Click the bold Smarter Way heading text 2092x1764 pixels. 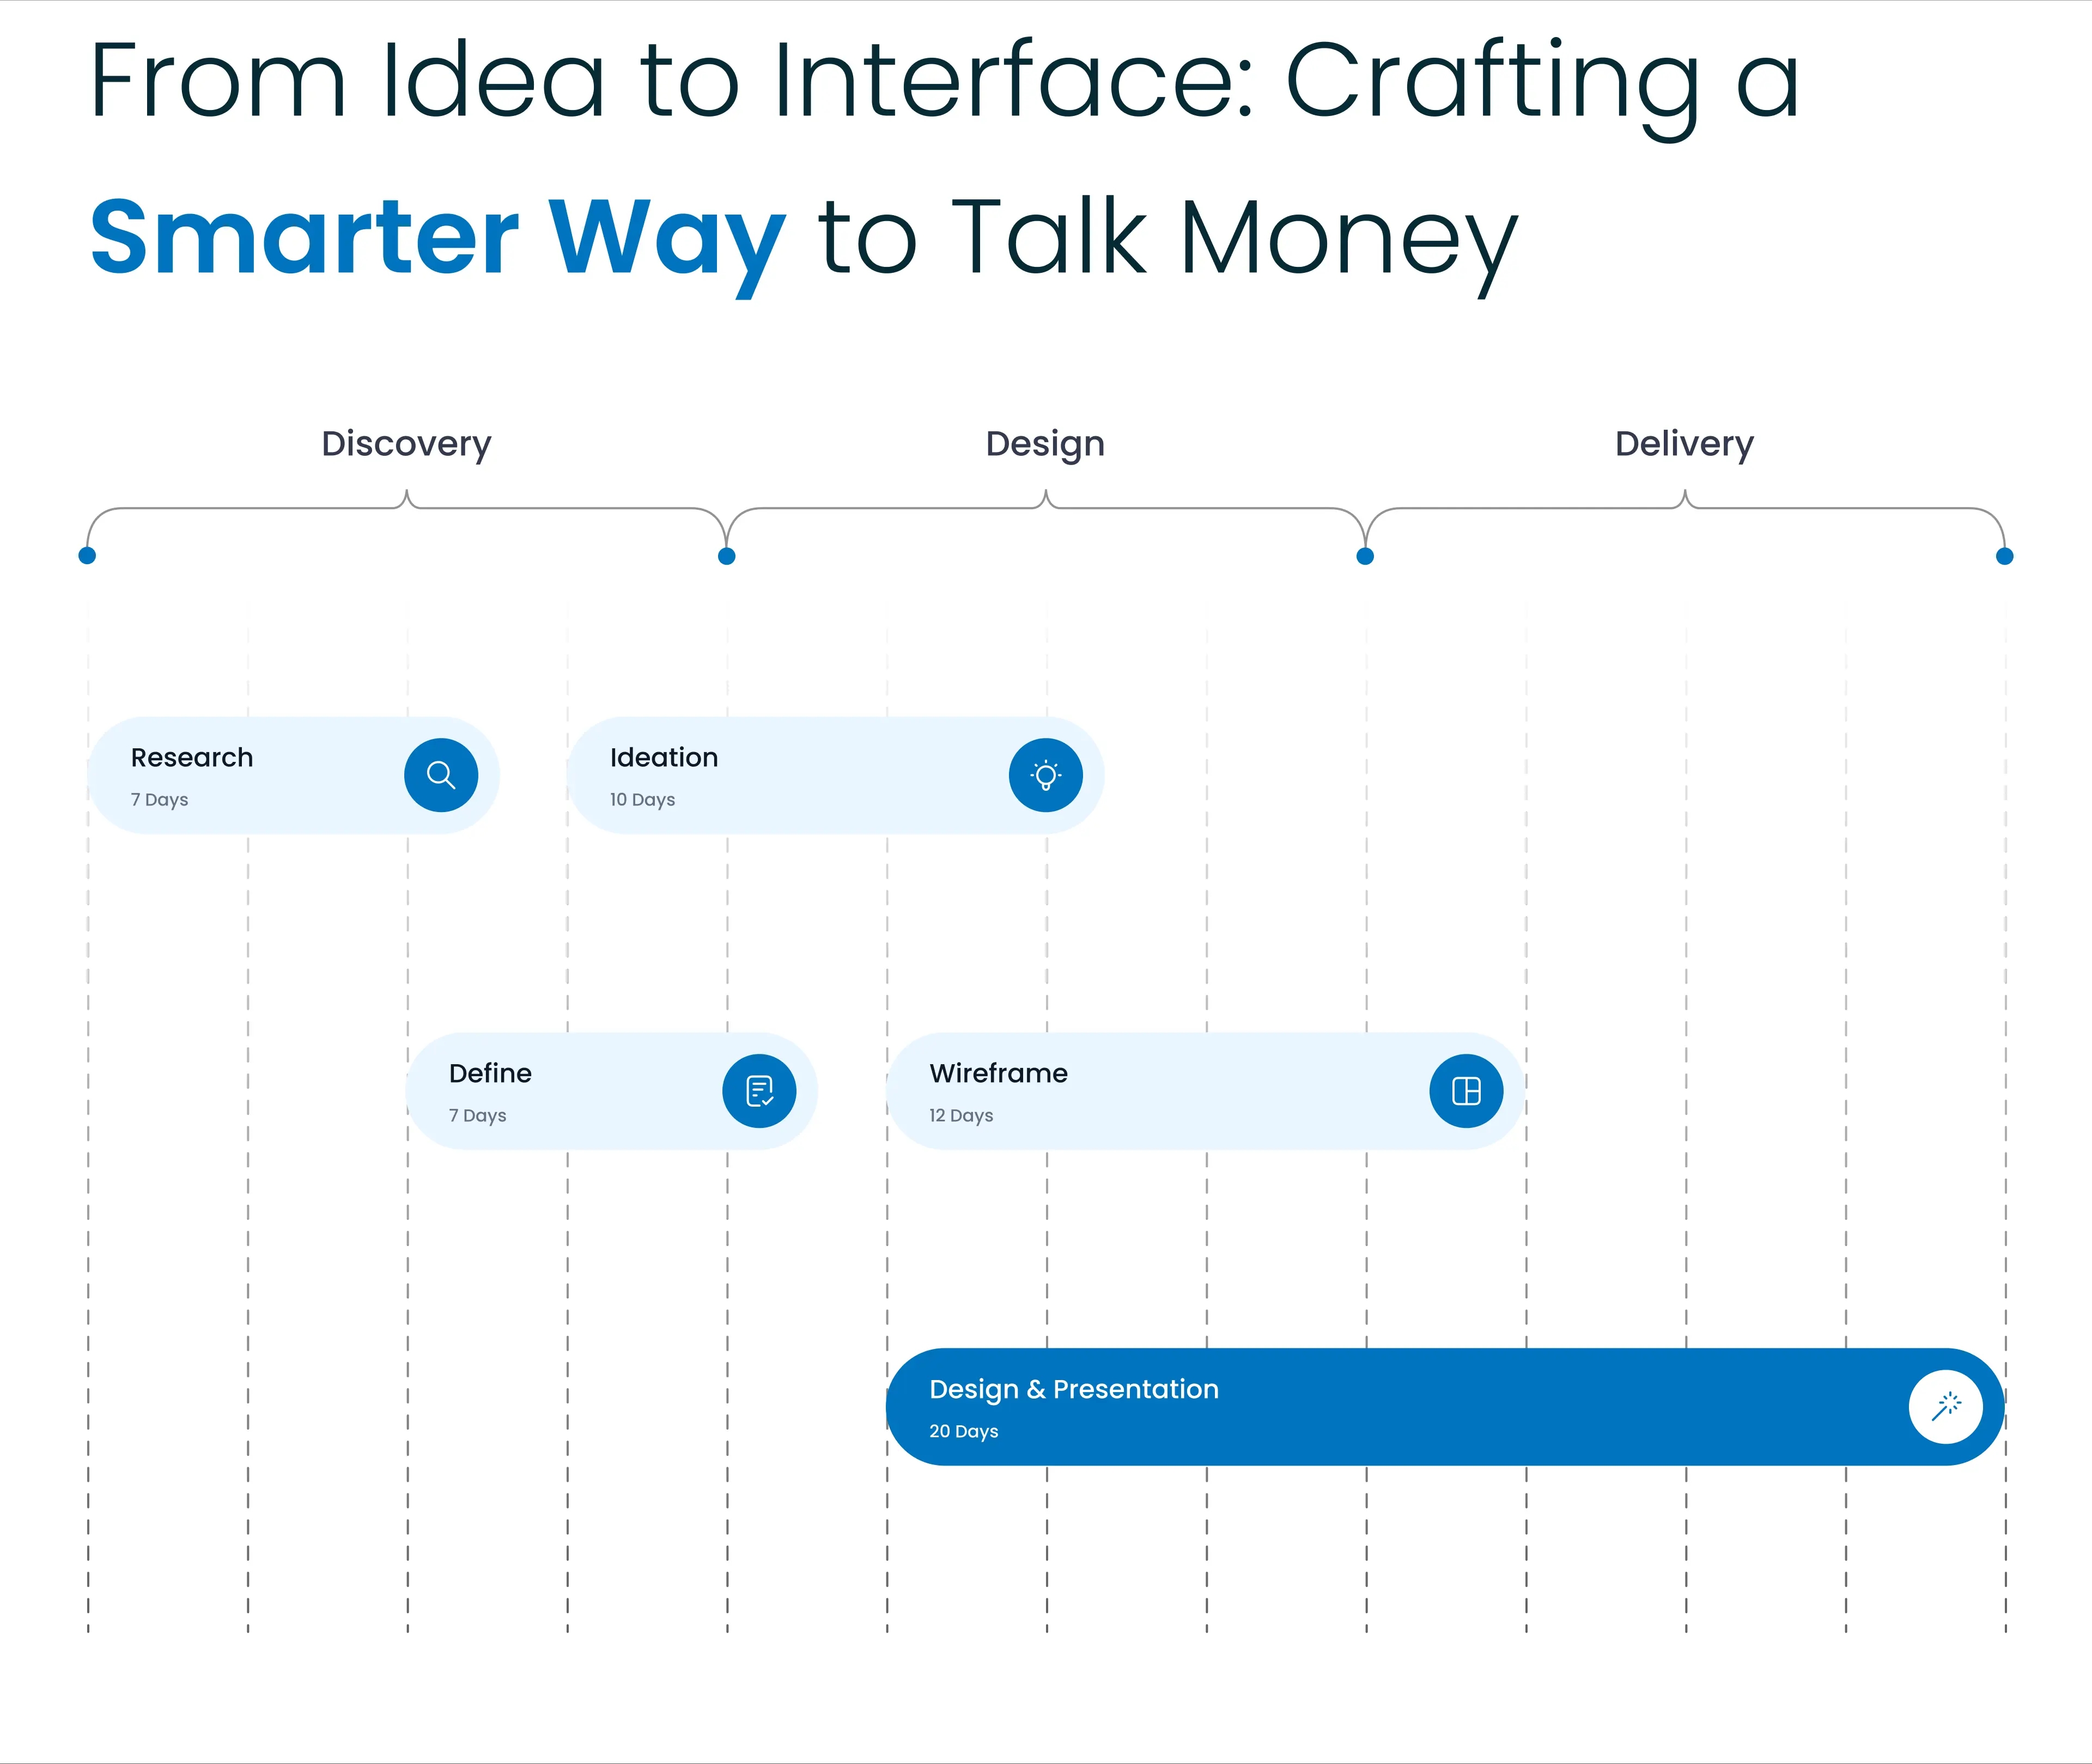pyautogui.click(x=437, y=238)
